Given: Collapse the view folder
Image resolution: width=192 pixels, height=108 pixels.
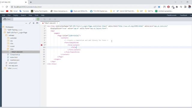Looking at the screenshot, I should pyautogui.click(x=8, y=49).
